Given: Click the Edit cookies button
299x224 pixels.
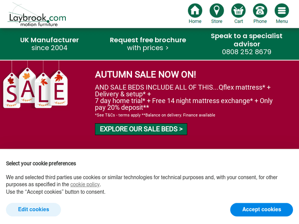Looking at the screenshot, I should tap(33, 210).
